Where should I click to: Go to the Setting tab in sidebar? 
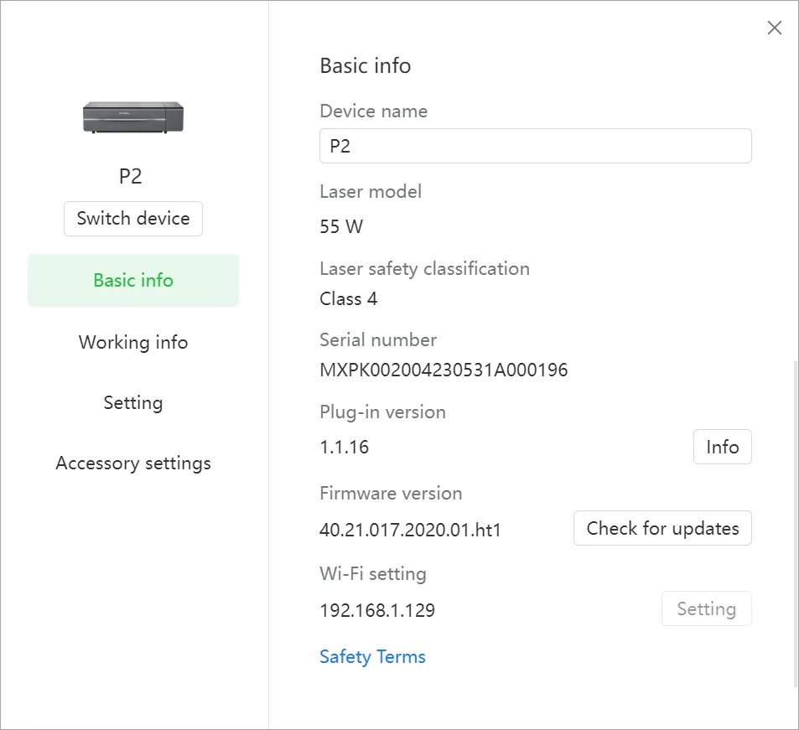(x=133, y=402)
